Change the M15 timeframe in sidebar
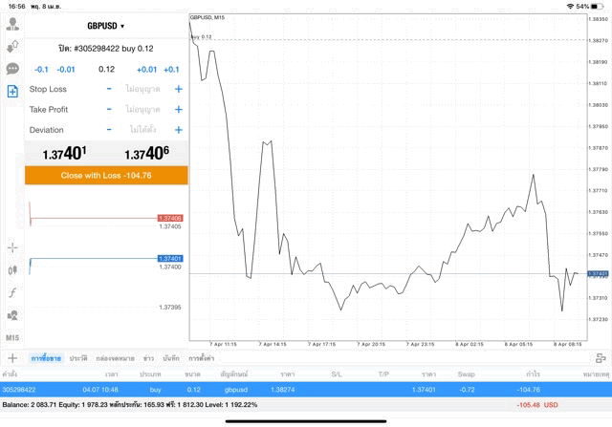Screen dimensions: 612x427 click(12, 338)
